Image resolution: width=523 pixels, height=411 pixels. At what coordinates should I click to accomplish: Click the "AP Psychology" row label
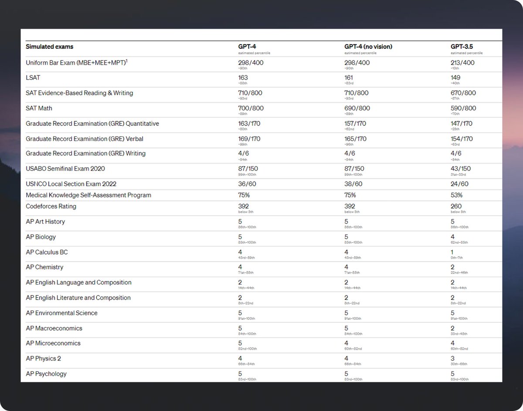coord(46,374)
